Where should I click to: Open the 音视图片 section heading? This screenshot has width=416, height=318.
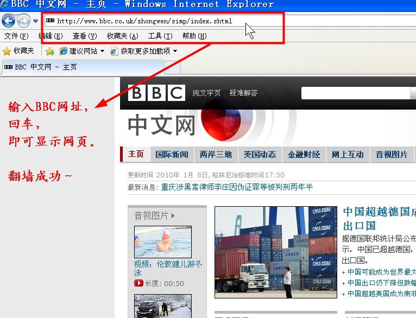pos(151,215)
